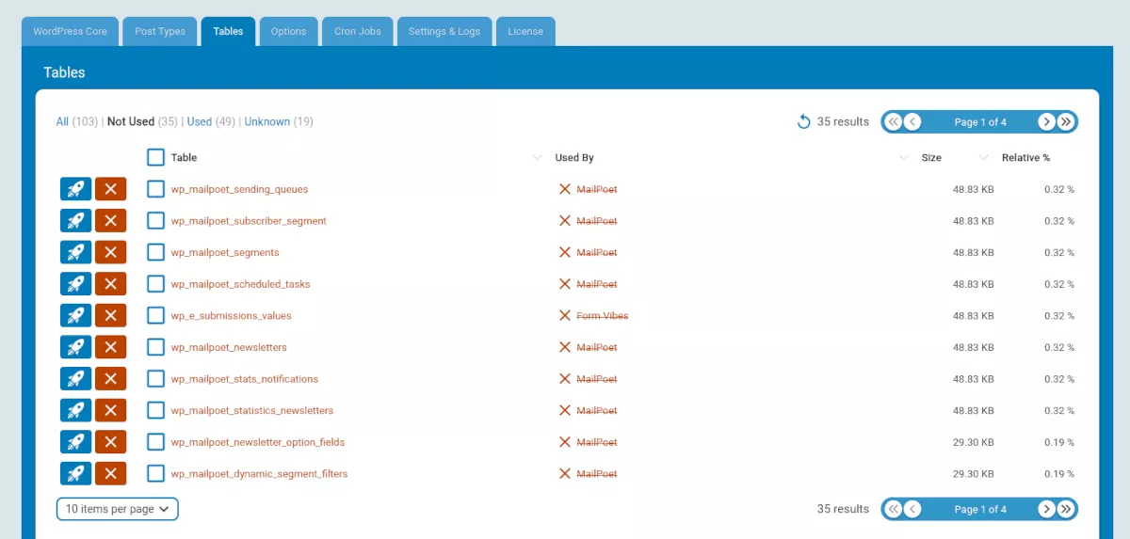Select the wp_mailpoet_stats_notifications checkbox
1130x539 pixels.
coord(155,379)
